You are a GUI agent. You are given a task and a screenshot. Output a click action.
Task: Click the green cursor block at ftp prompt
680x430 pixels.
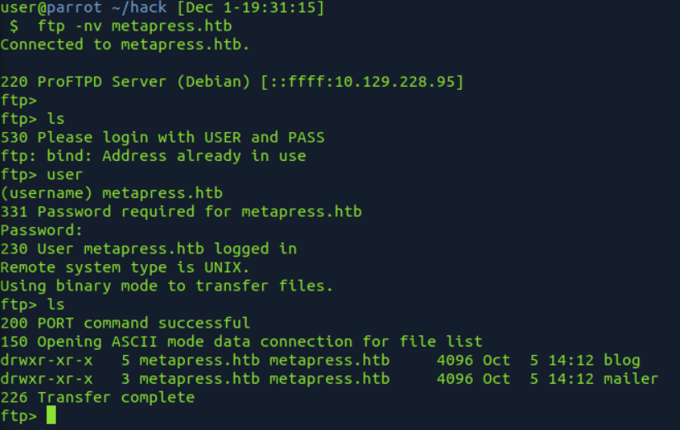(51, 415)
